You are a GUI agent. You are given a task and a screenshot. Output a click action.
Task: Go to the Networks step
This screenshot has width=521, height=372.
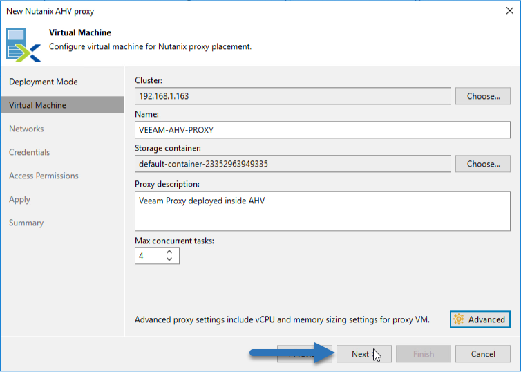[26, 129]
